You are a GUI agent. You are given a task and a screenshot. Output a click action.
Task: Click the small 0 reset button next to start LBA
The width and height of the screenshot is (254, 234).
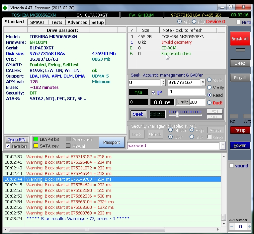click(x=163, y=83)
